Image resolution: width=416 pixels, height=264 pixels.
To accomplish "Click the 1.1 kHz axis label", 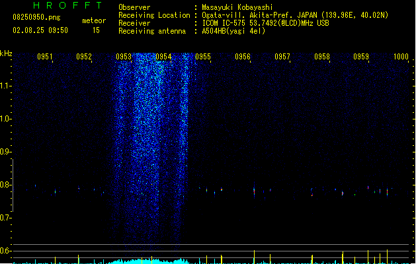I will (5, 86).
